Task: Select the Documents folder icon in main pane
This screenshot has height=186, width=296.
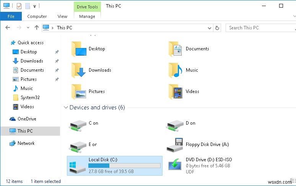Action: tap(176, 49)
